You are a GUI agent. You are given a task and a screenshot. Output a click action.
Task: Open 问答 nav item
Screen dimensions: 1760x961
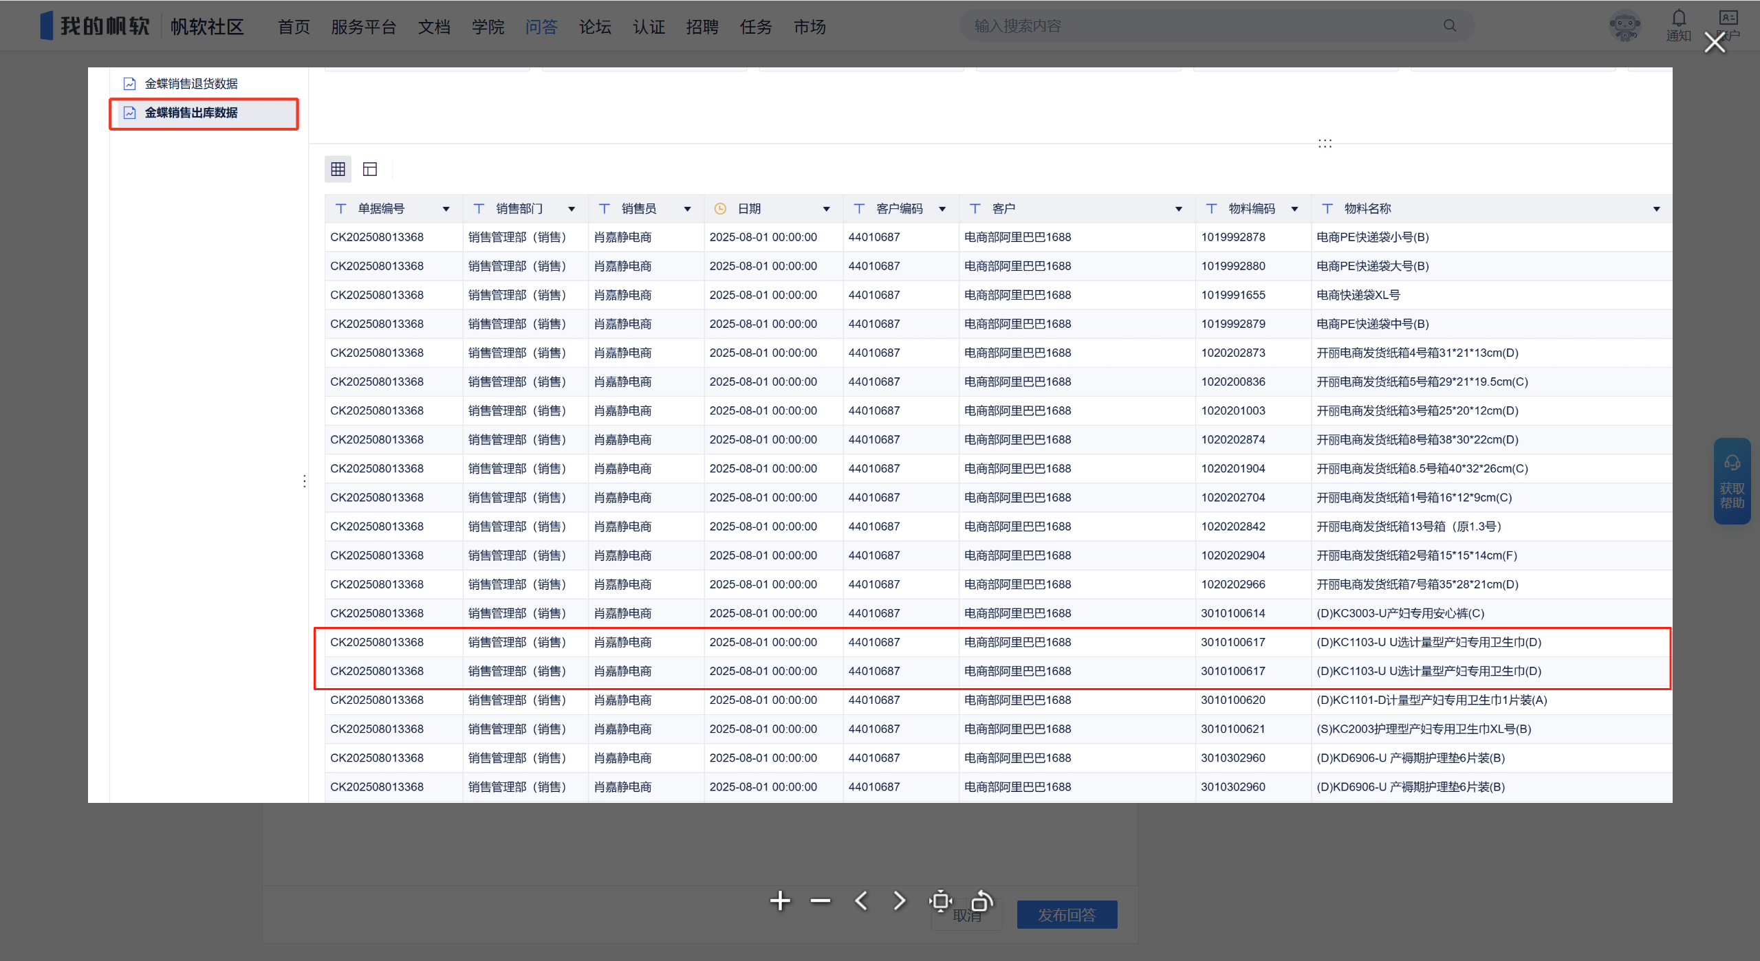point(541,27)
